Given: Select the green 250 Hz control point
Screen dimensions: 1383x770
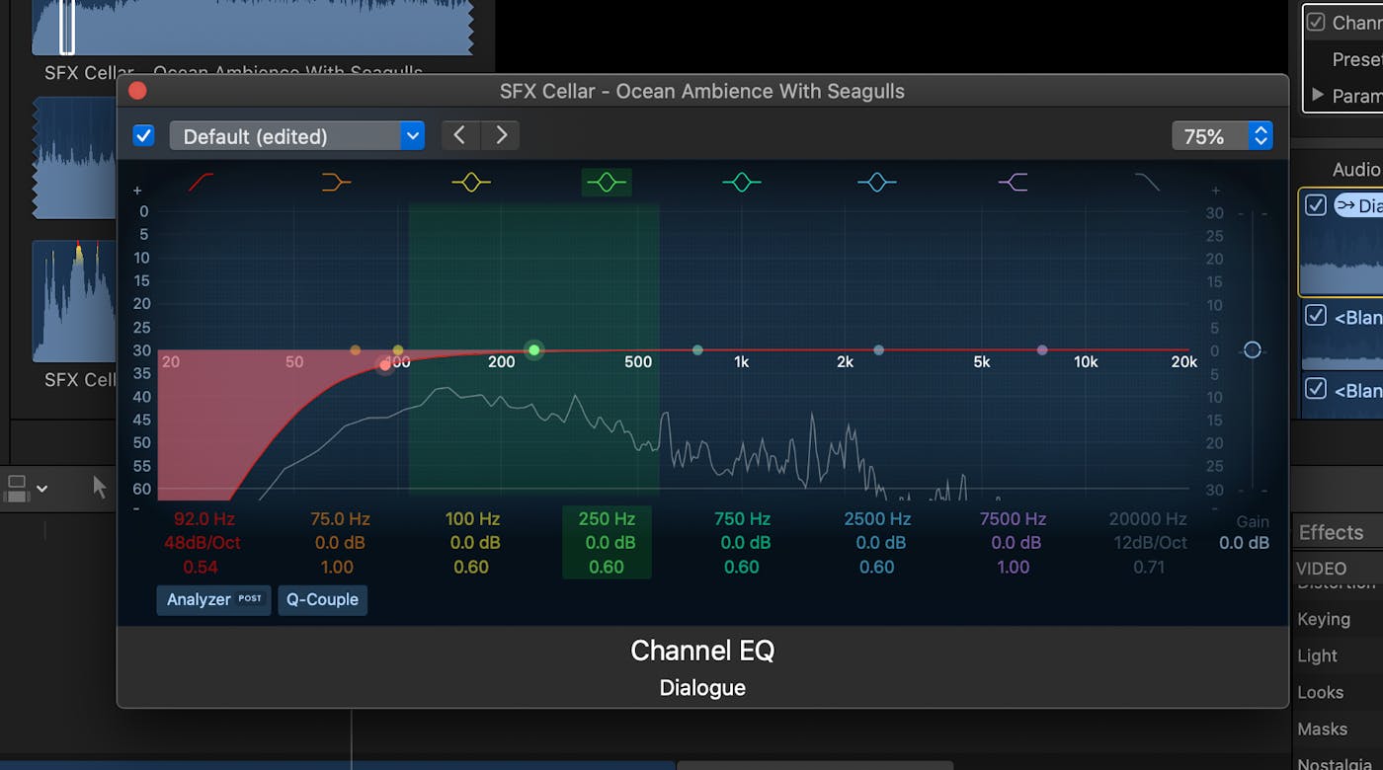Looking at the screenshot, I should click(x=534, y=349).
